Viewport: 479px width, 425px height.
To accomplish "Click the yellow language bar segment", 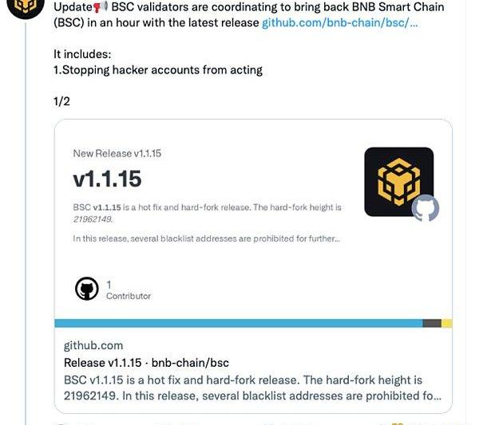I will (x=447, y=323).
